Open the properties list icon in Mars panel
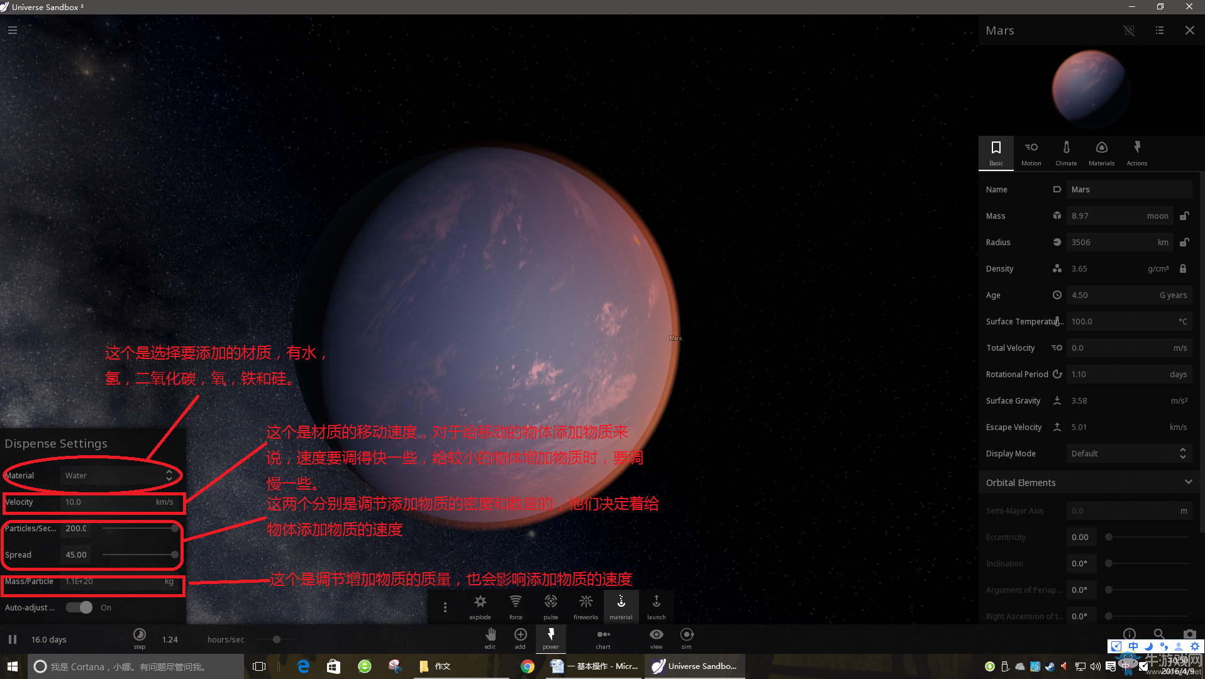 1159,30
